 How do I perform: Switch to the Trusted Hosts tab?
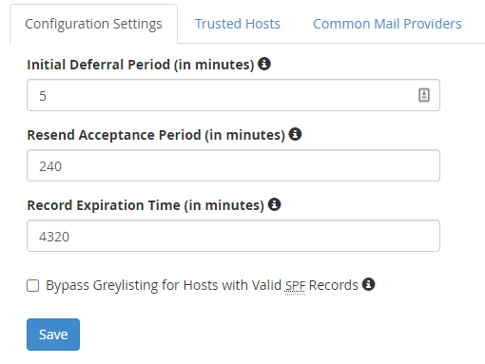[238, 24]
